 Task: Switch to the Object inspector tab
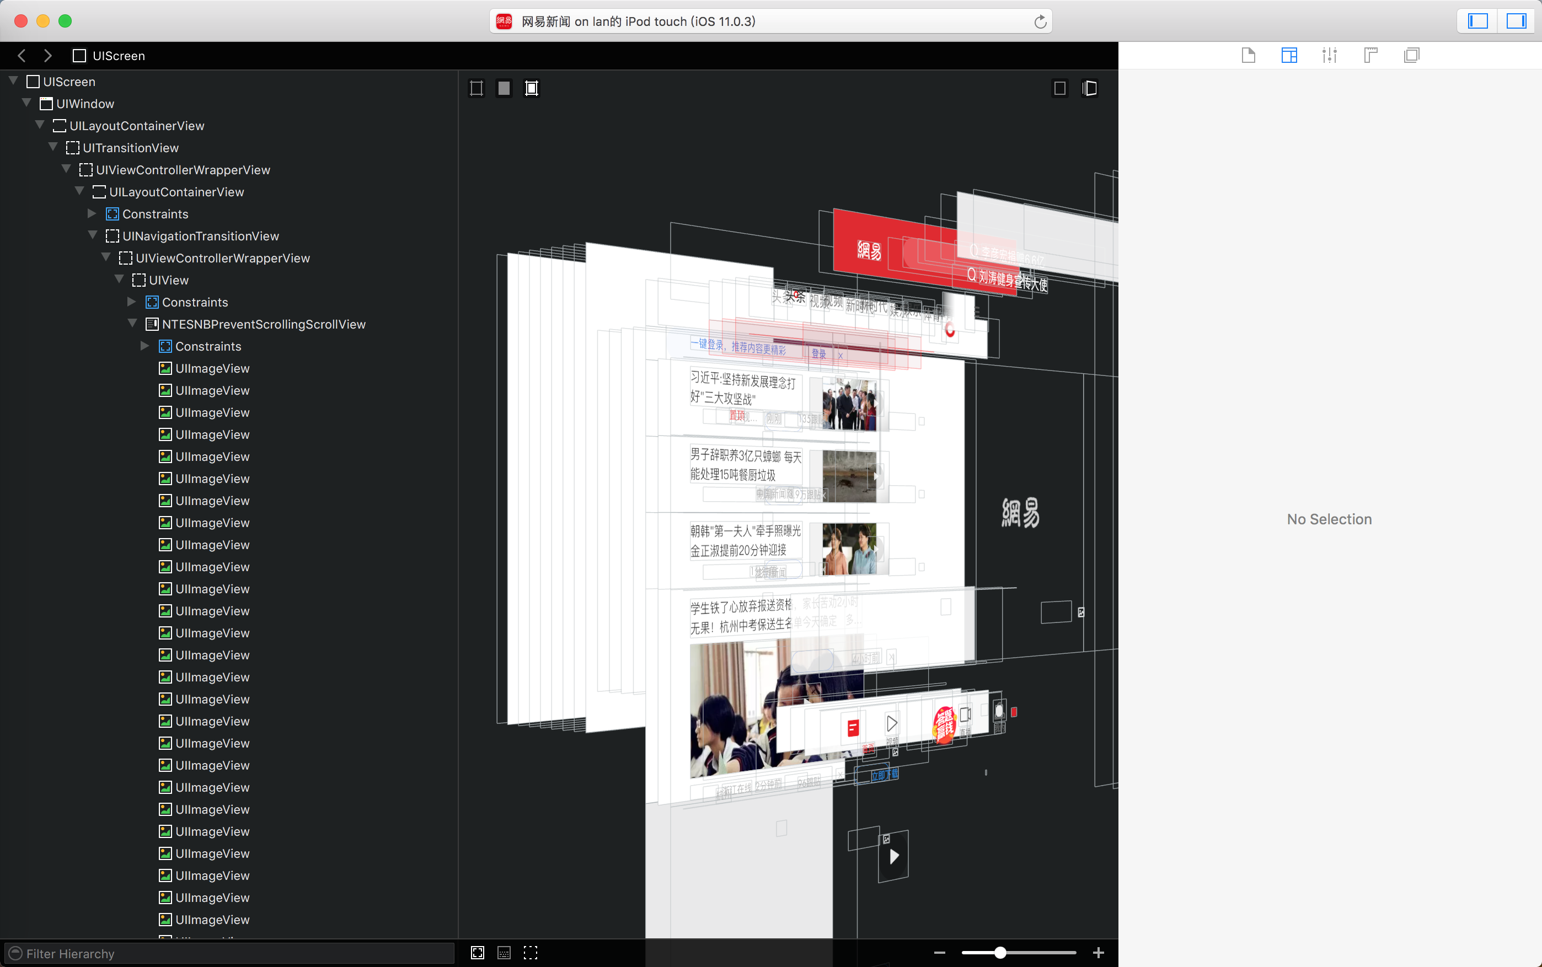pos(1289,56)
